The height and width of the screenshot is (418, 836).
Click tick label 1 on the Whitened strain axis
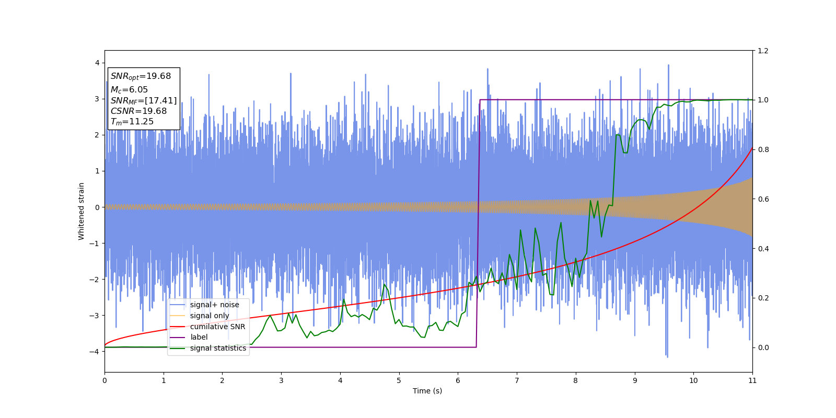97,171
